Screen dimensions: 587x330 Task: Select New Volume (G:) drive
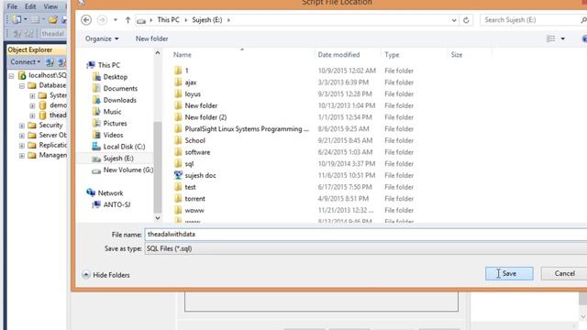tap(128, 170)
